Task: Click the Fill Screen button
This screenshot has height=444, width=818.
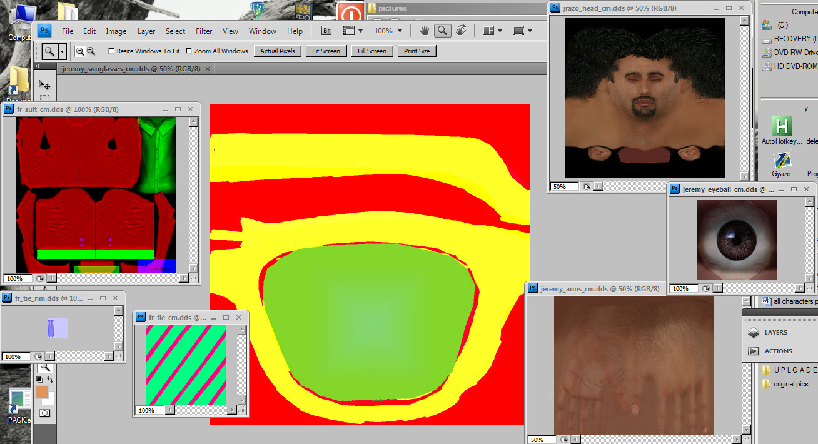Action: coord(372,51)
